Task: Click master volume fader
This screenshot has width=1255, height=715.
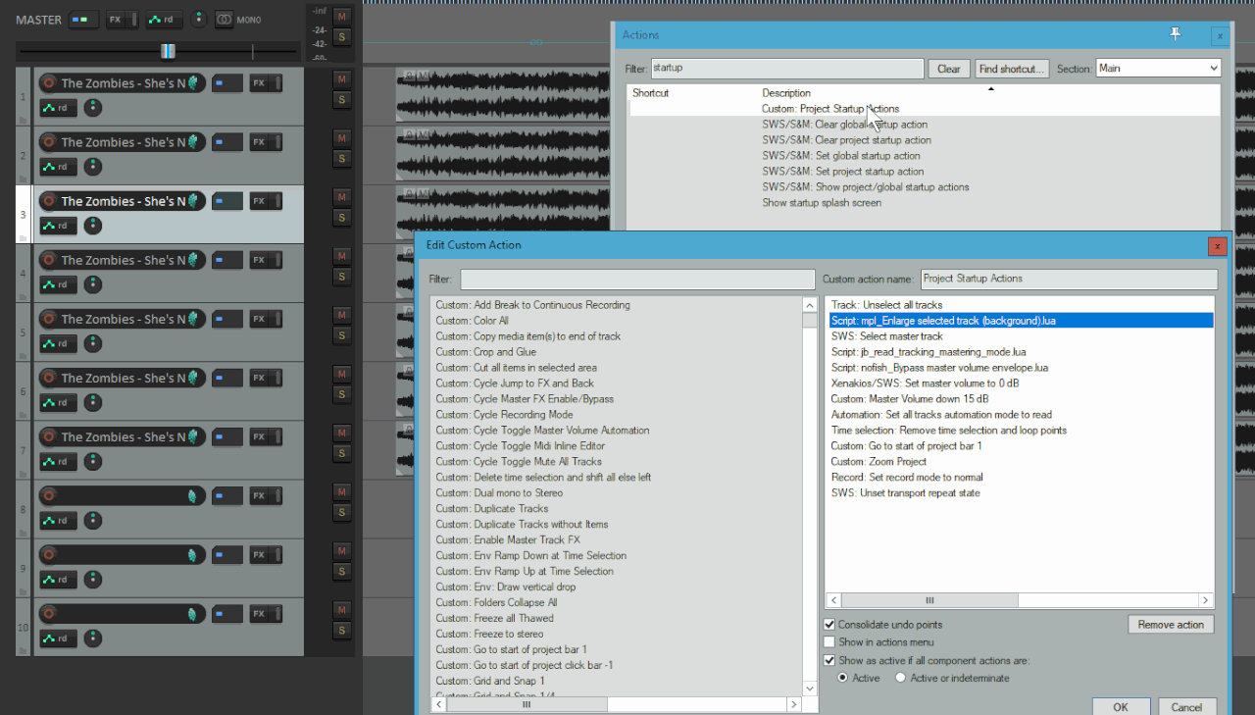Action: [x=169, y=51]
